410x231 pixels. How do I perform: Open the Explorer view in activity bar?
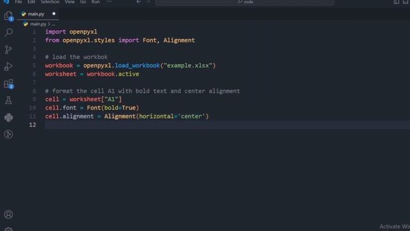[x=8, y=15]
